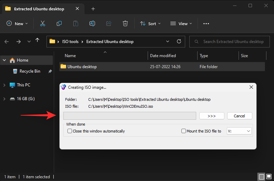This screenshot has width=274, height=181.
Task: Click the >>> details button
Action: 212,116
